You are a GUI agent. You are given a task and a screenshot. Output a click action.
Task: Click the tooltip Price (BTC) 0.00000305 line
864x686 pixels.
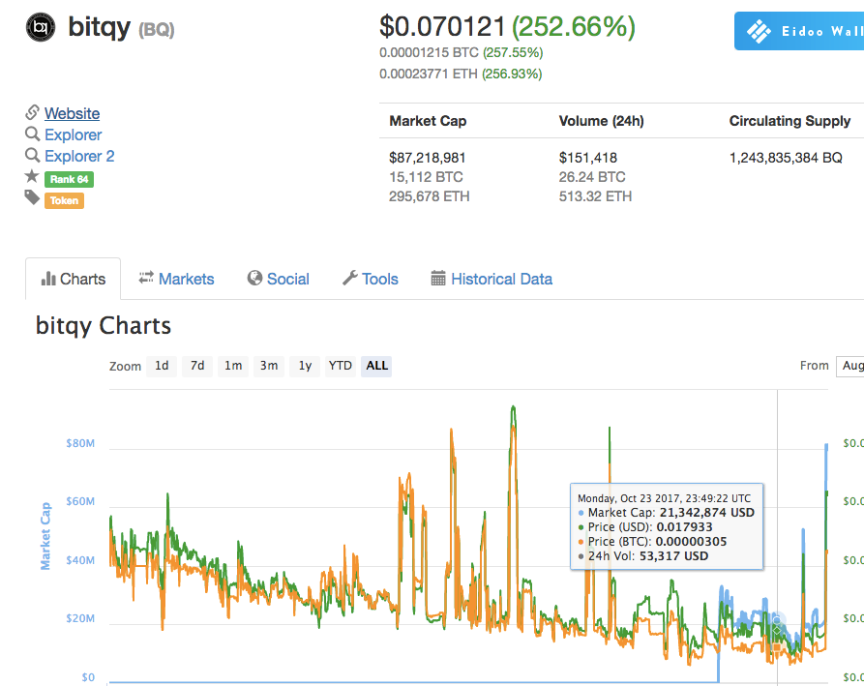click(652, 542)
